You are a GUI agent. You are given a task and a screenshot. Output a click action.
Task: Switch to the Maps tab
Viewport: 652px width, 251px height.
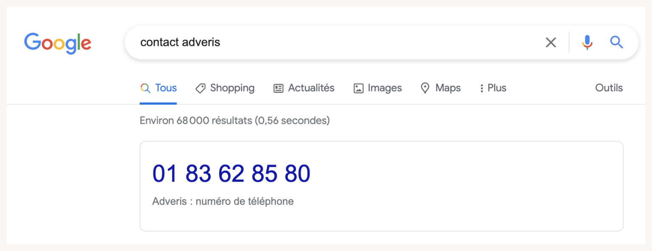pyautogui.click(x=448, y=88)
